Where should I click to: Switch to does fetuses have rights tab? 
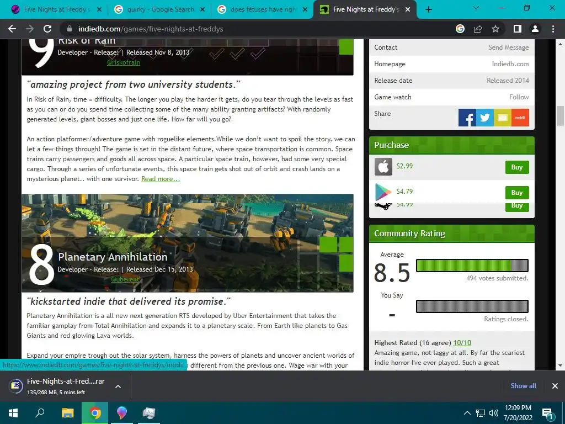point(263,9)
